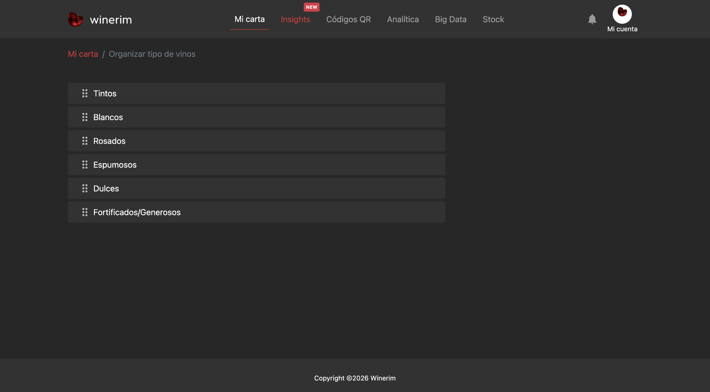Open the notifications bell
Image resolution: width=710 pixels, height=392 pixels.
point(592,19)
